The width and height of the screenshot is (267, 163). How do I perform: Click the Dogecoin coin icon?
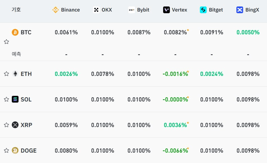15,151
